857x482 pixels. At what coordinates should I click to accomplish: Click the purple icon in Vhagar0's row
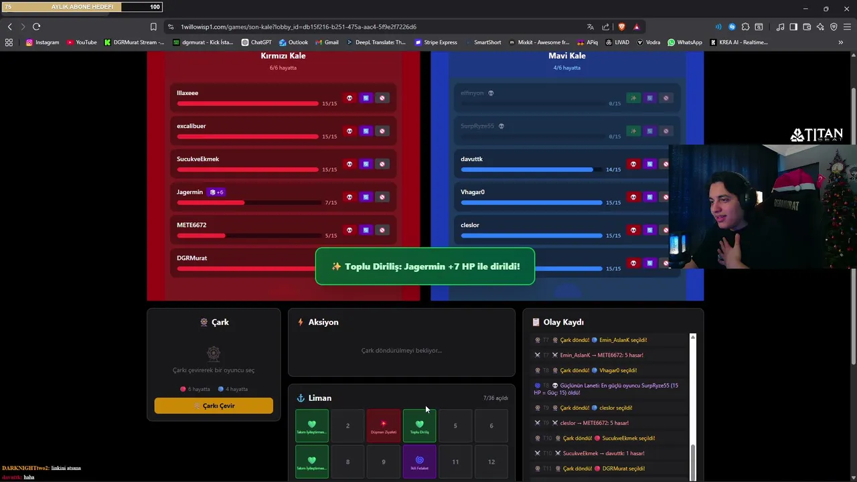pos(649,197)
